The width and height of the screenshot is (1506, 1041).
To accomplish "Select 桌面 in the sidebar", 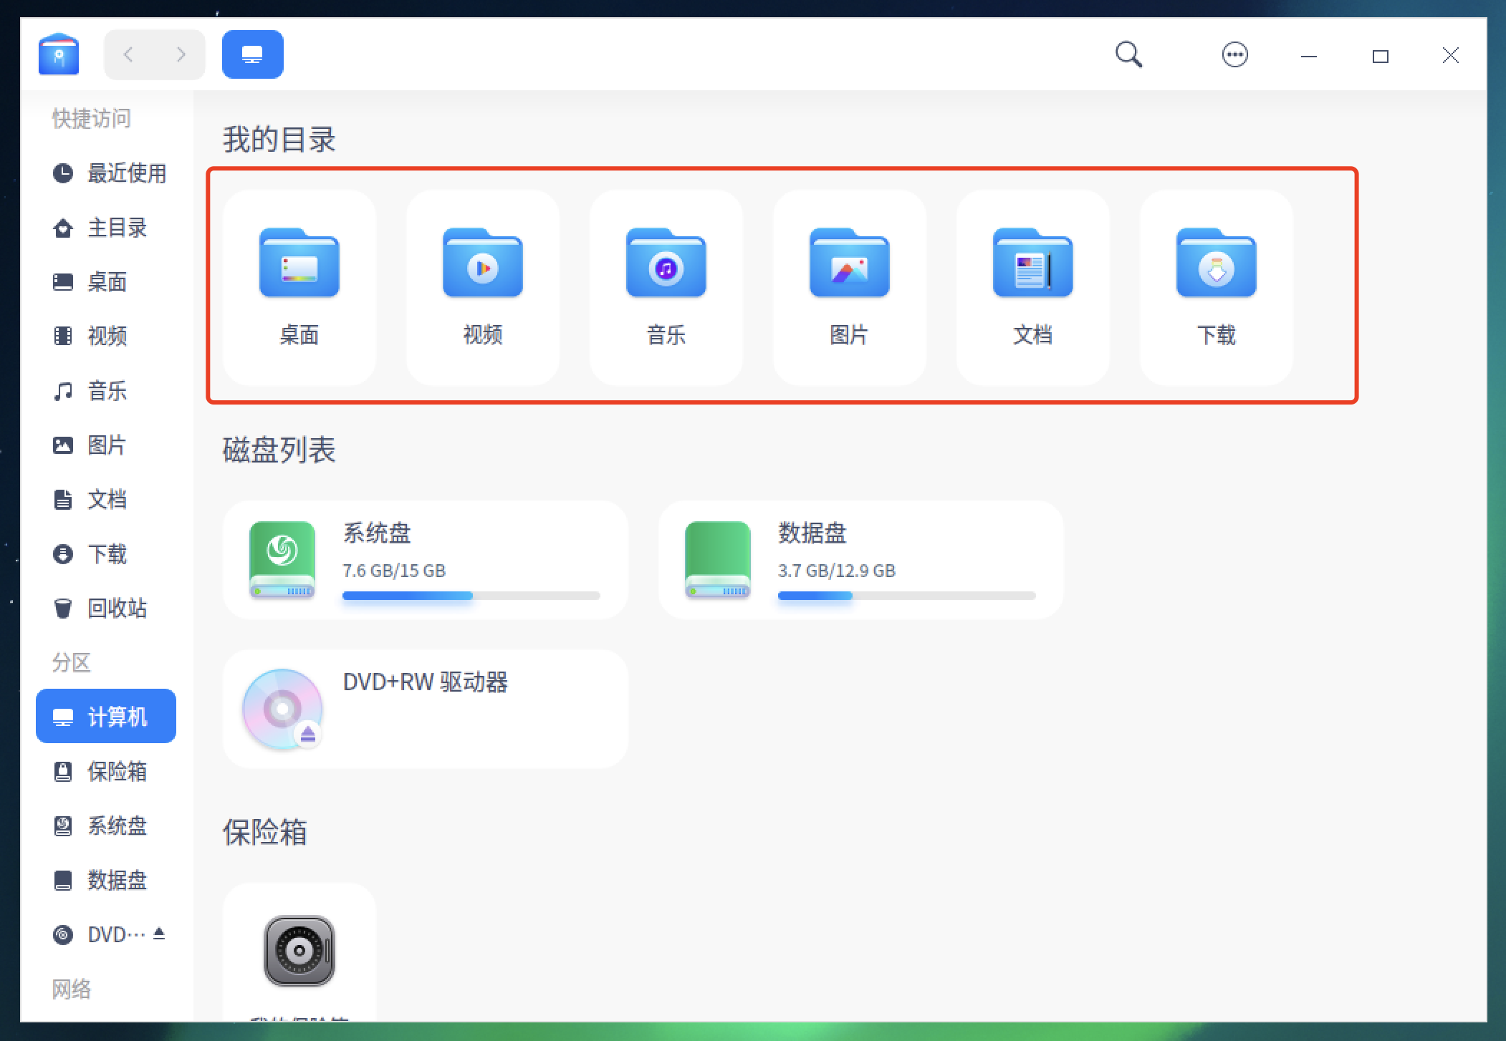I will click(106, 282).
